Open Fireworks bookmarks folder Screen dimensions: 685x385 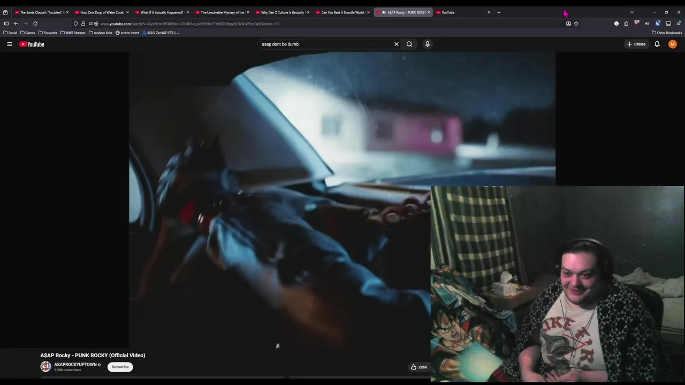pos(48,33)
